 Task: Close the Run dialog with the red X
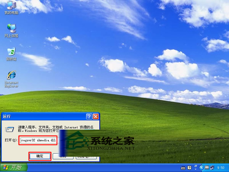click(x=95, y=116)
